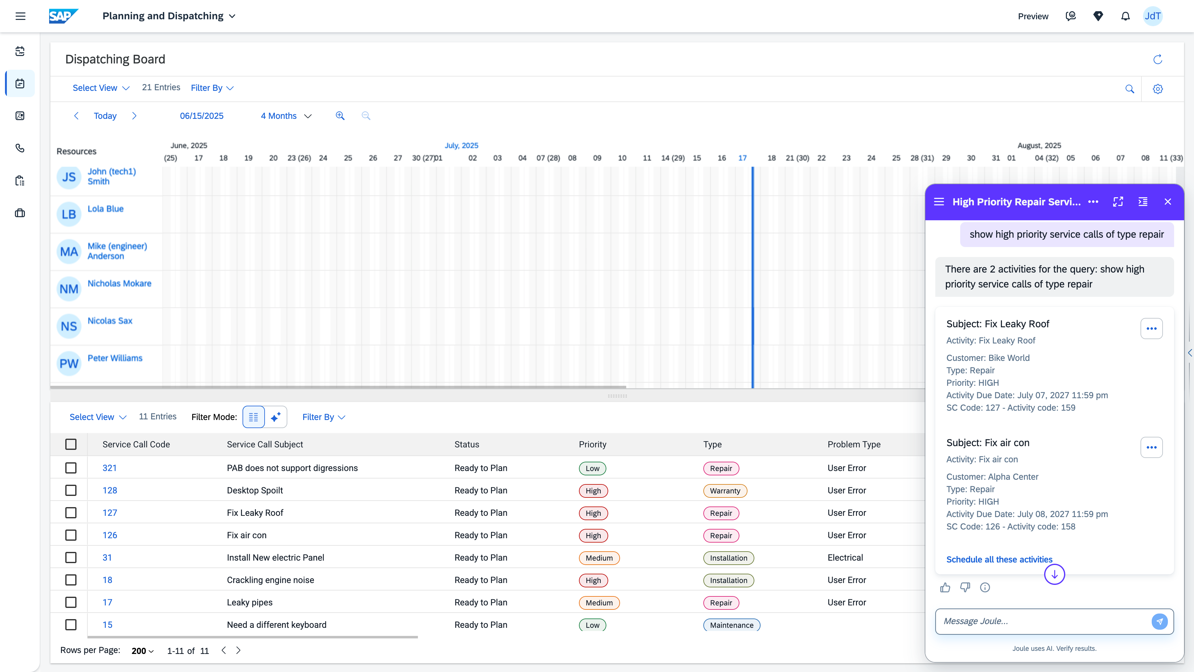Open the main hamburger navigation menu
The height and width of the screenshot is (672, 1194).
(x=21, y=16)
